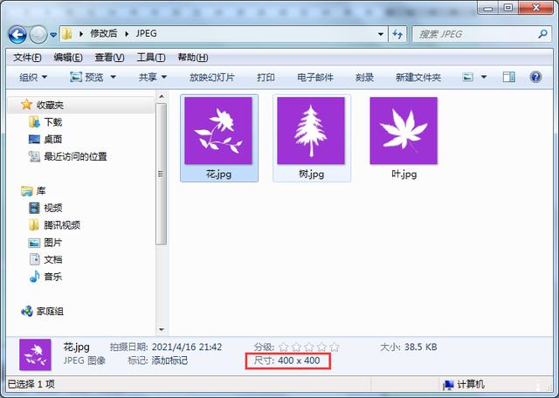Click the Back navigation arrow button
This screenshot has width=559, height=398.
[19, 34]
